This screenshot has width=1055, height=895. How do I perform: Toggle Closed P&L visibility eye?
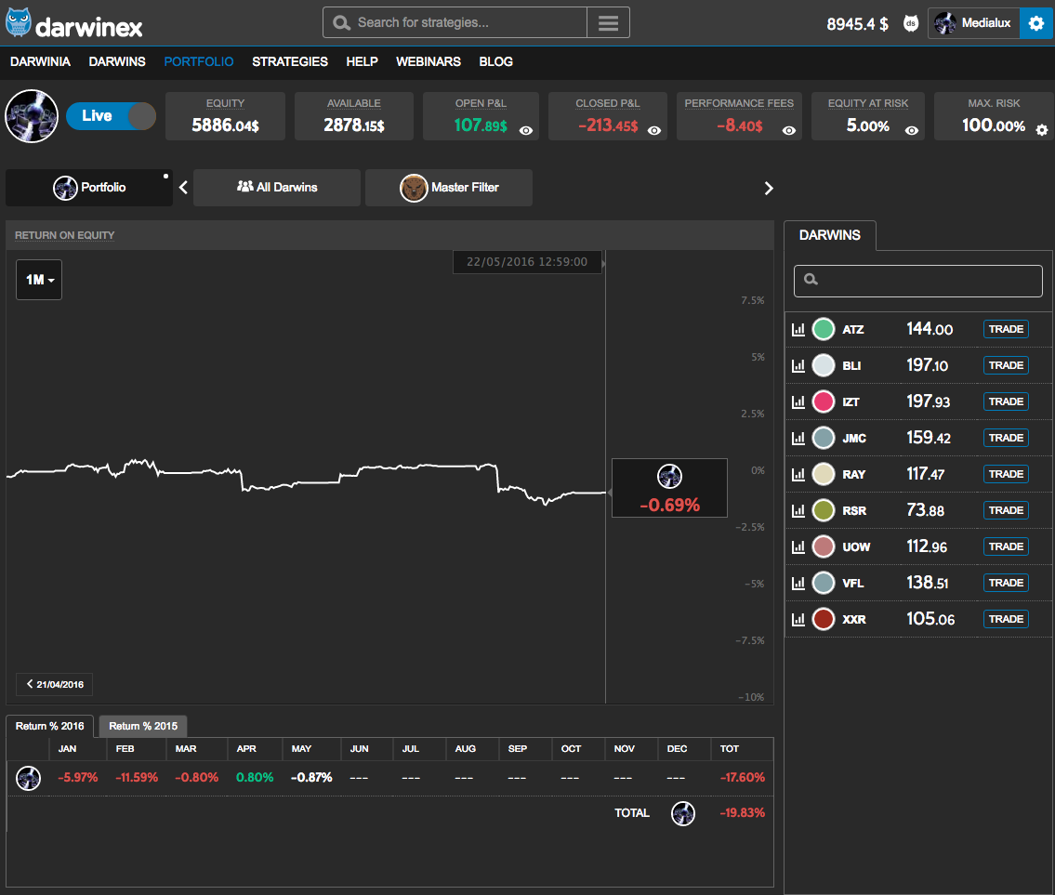pyautogui.click(x=654, y=131)
